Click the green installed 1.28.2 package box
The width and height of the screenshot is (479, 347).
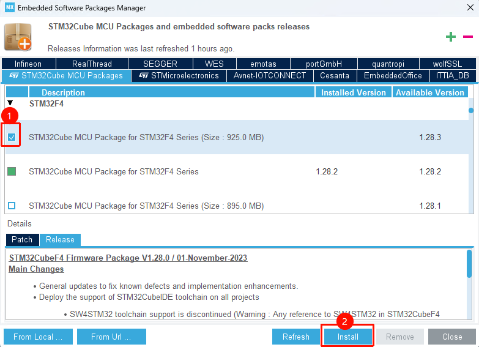click(12, 171)
